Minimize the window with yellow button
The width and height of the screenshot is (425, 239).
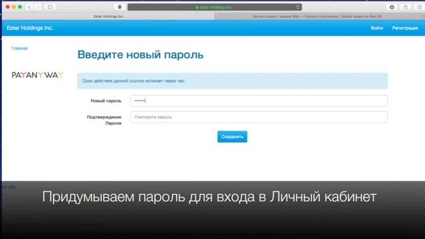14,7
